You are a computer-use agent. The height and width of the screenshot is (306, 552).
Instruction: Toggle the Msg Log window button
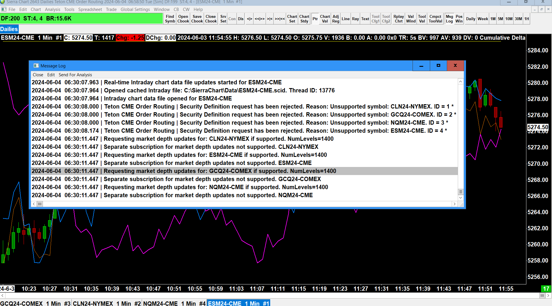click(x=449, y=19)
